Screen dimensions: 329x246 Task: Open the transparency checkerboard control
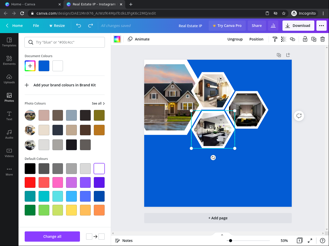tap(284, 39)
